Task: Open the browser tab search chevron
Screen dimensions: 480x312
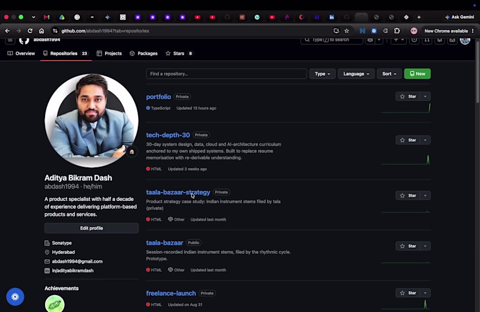Action: pyautogui.click(x=34, y=17)
